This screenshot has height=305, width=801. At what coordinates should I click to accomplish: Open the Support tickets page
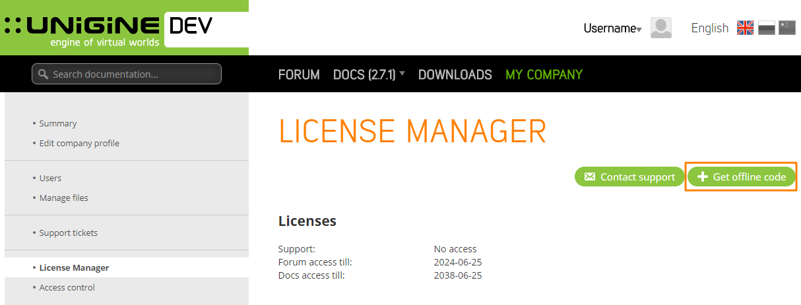click(68, 233)
